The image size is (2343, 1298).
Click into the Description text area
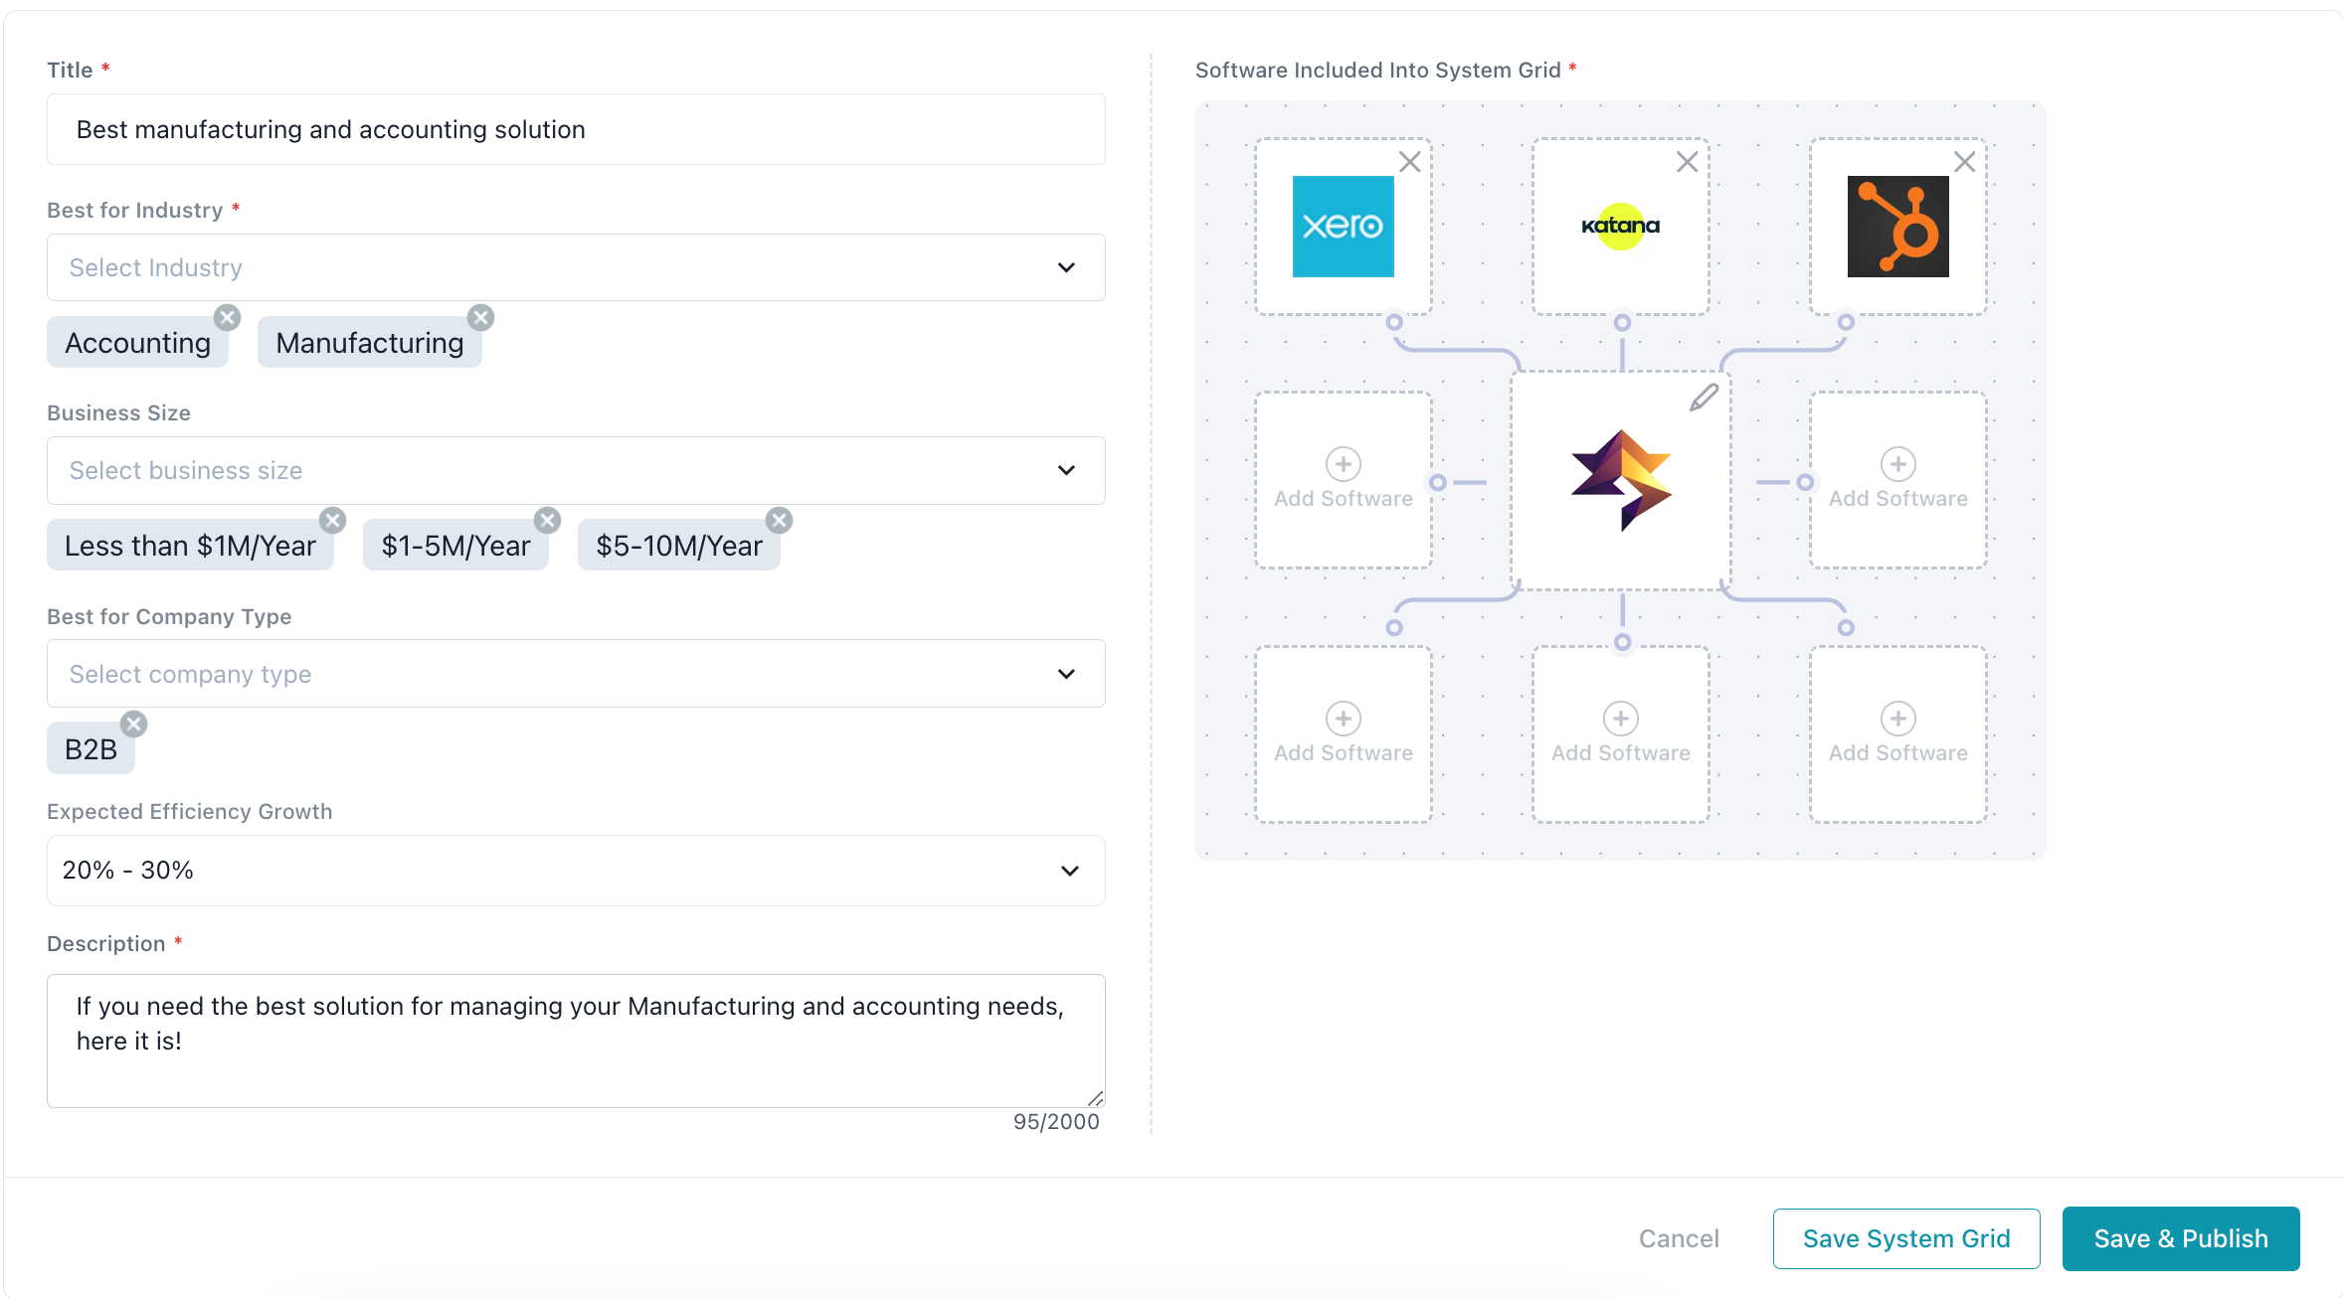tap(576, 1040)
